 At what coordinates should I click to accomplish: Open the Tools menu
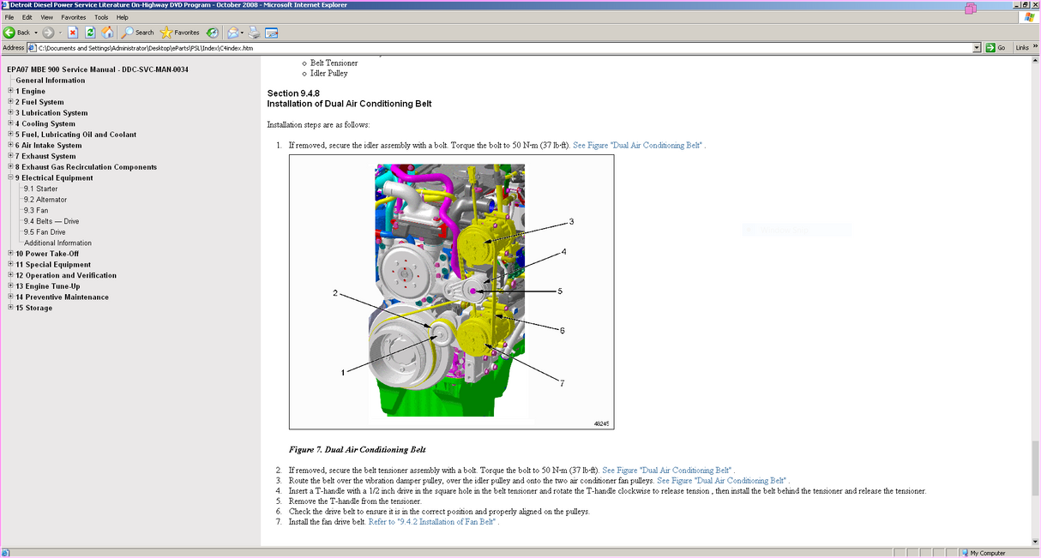pyautogui.click(x=101, y=16)
